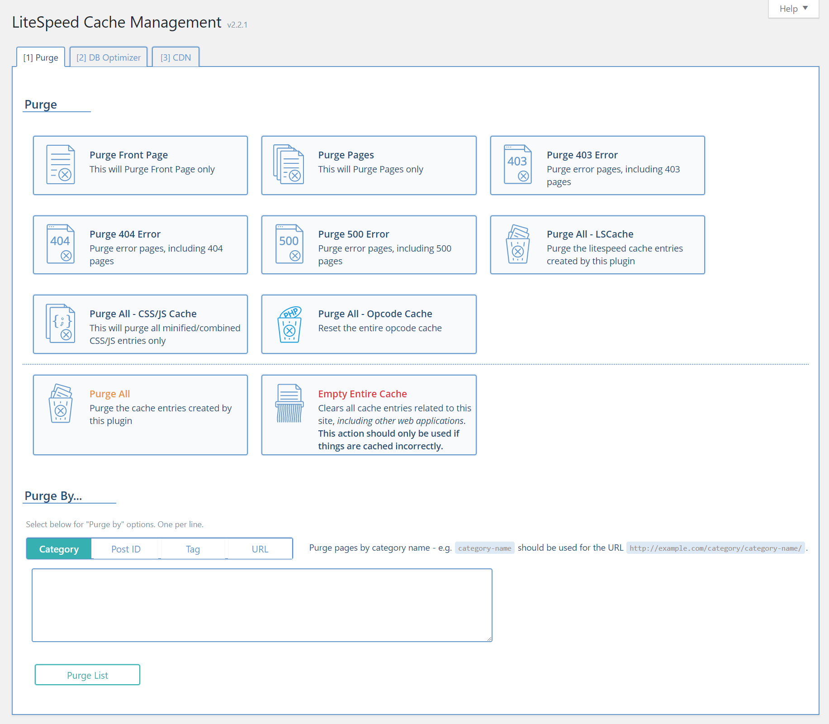
Task: Select the Post ID purge-by option
Action: [x=126, y=549]
